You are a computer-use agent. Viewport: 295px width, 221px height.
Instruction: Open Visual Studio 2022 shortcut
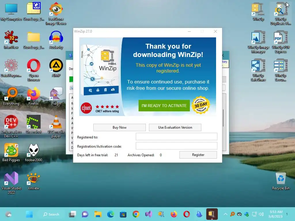tap(11, 183)
